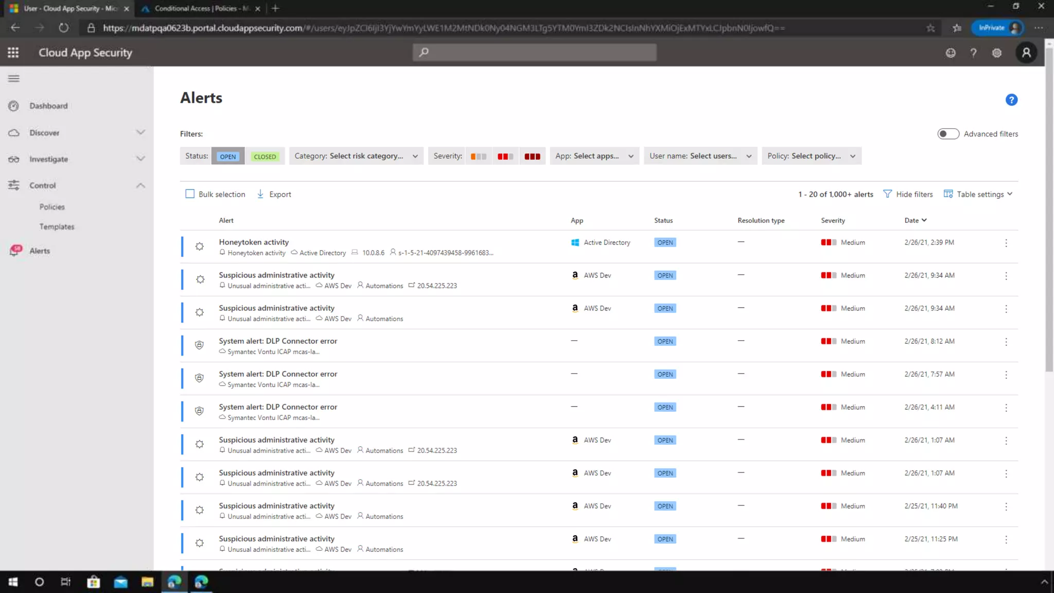Enable the Advanced filters toggle
This screenshot has width=1054, height=593.
coord(948,134)
